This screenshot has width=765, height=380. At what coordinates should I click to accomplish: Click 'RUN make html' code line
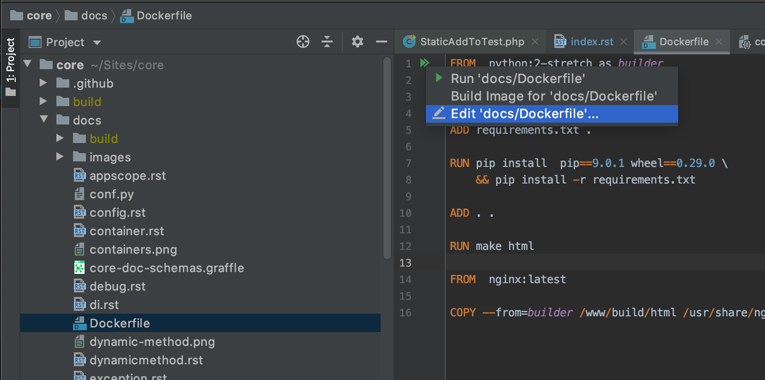tap(492, 246)
